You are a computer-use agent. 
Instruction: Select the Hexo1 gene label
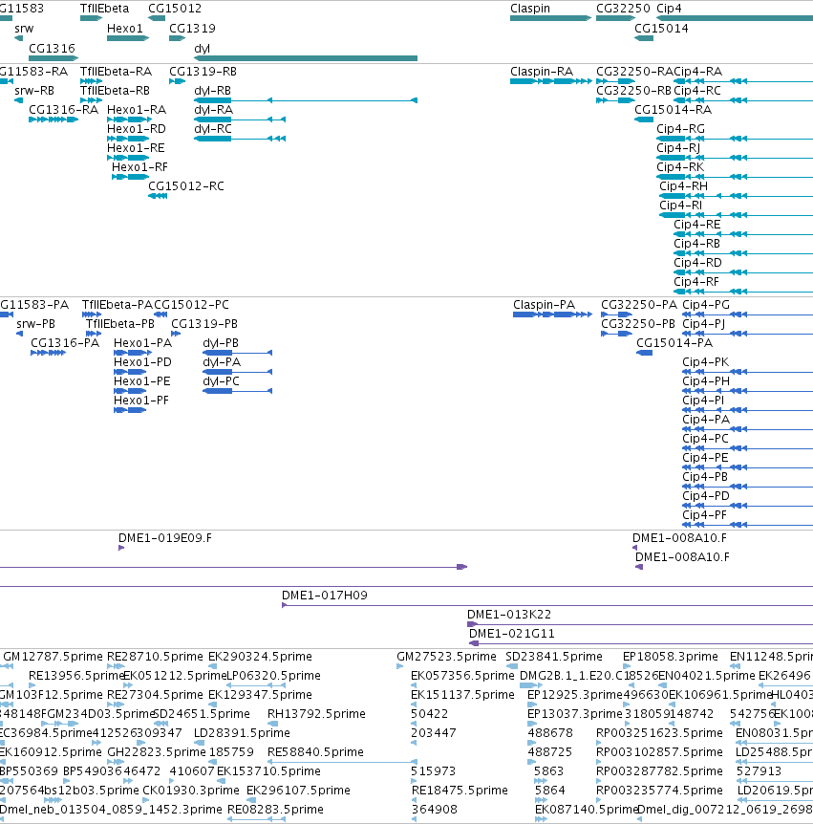point(125,29)
